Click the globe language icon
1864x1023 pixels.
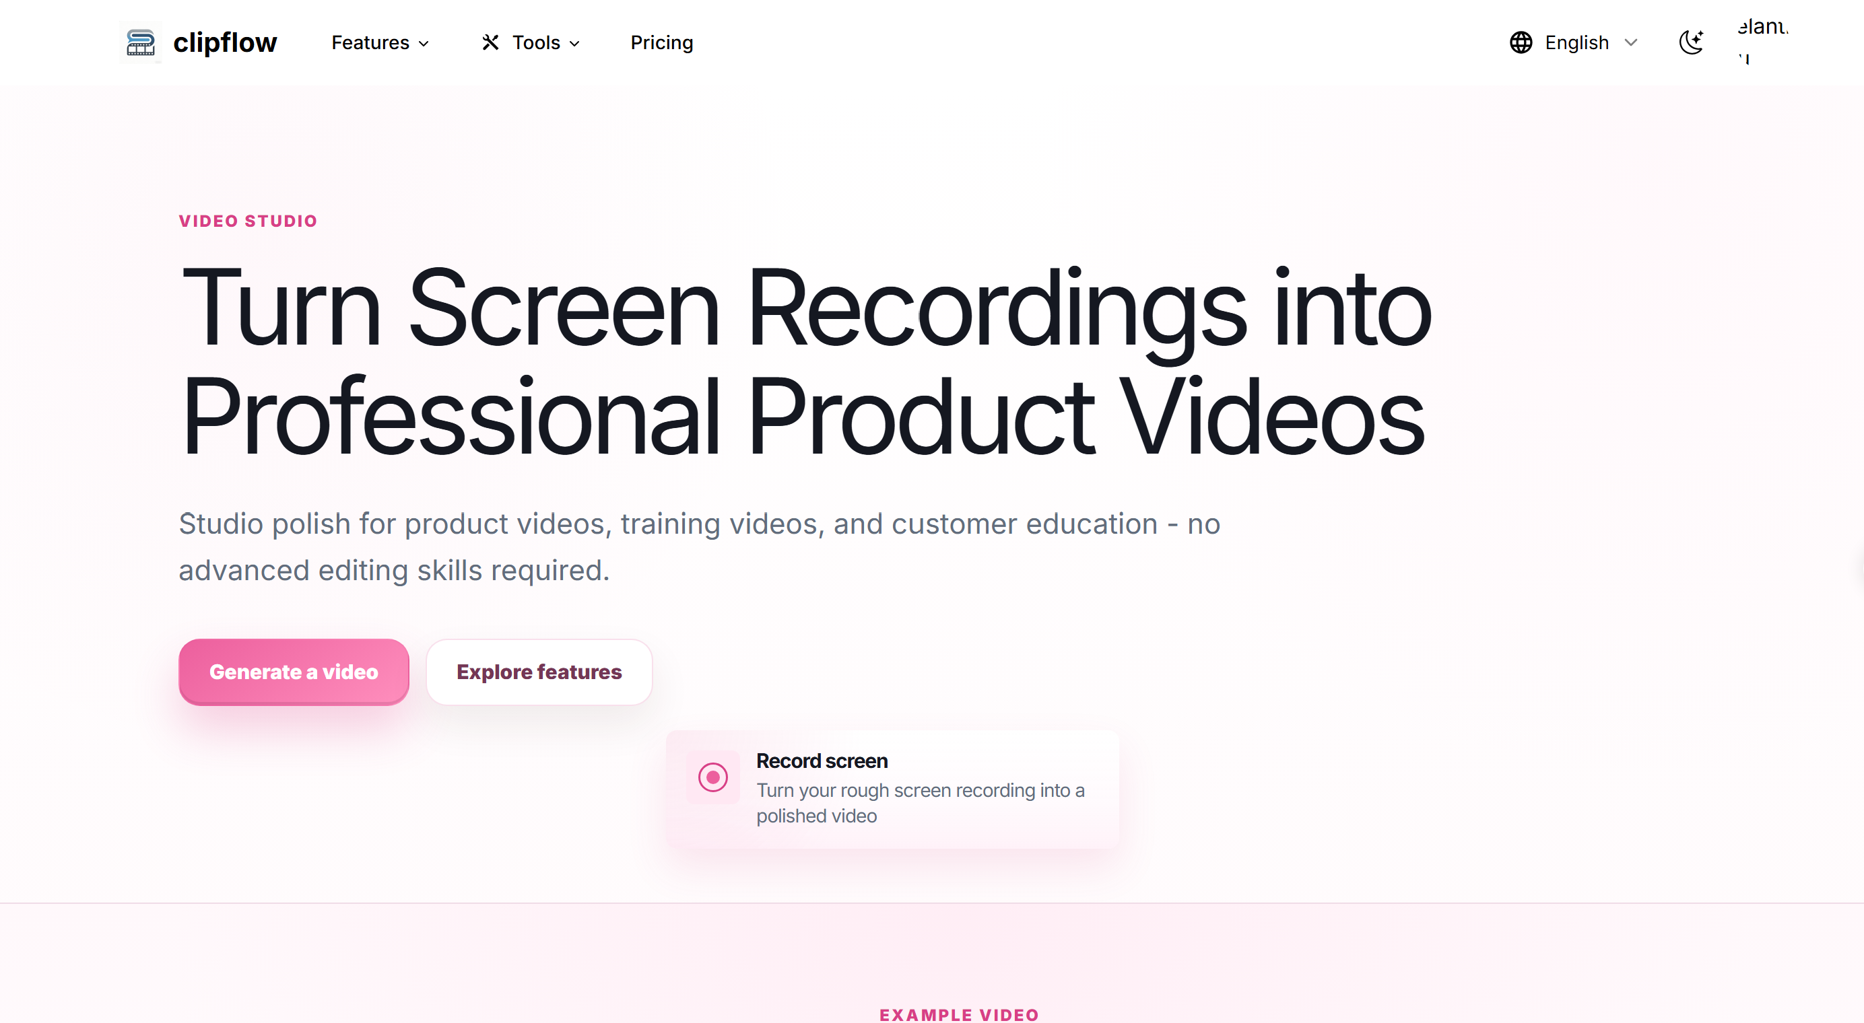point(1521,42)
